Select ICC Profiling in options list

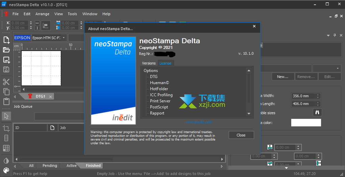click(x=161, y=95)
